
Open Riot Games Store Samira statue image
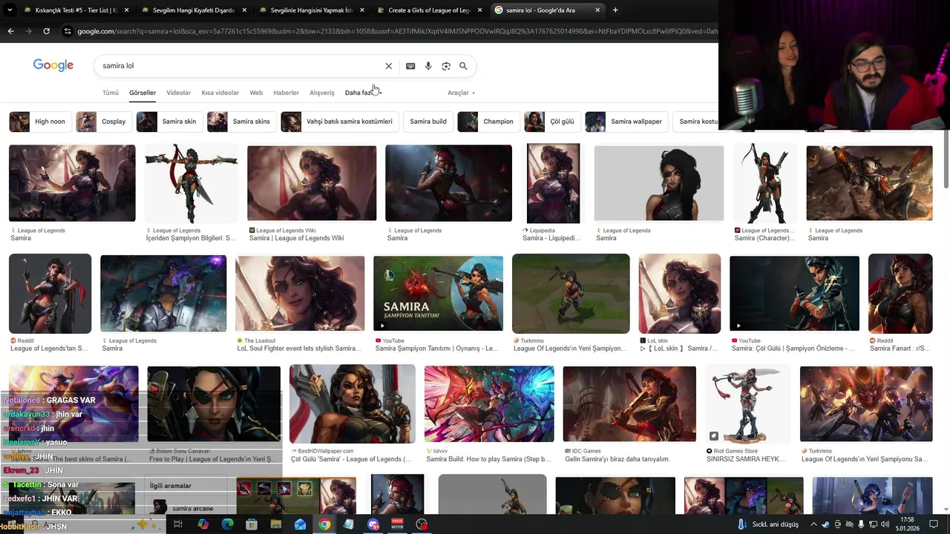coord(747,404)
